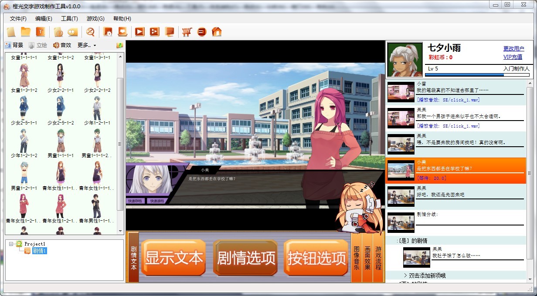Viewport: 537px width, 296px height.
Task: Click the 剧情选项 button
Action: pos(245,258)
